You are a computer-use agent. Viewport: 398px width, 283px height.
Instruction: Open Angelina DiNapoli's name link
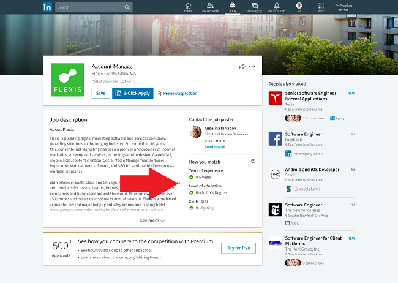(x=220, y=128)
